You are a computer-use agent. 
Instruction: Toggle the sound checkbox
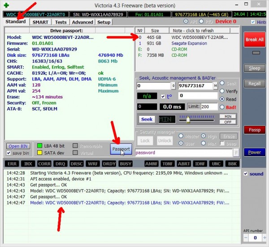[245, 174]
